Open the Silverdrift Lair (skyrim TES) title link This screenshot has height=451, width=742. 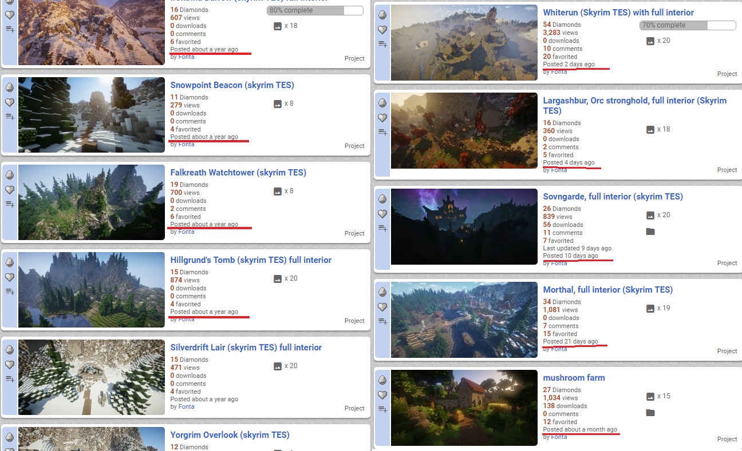coord(246,348)
